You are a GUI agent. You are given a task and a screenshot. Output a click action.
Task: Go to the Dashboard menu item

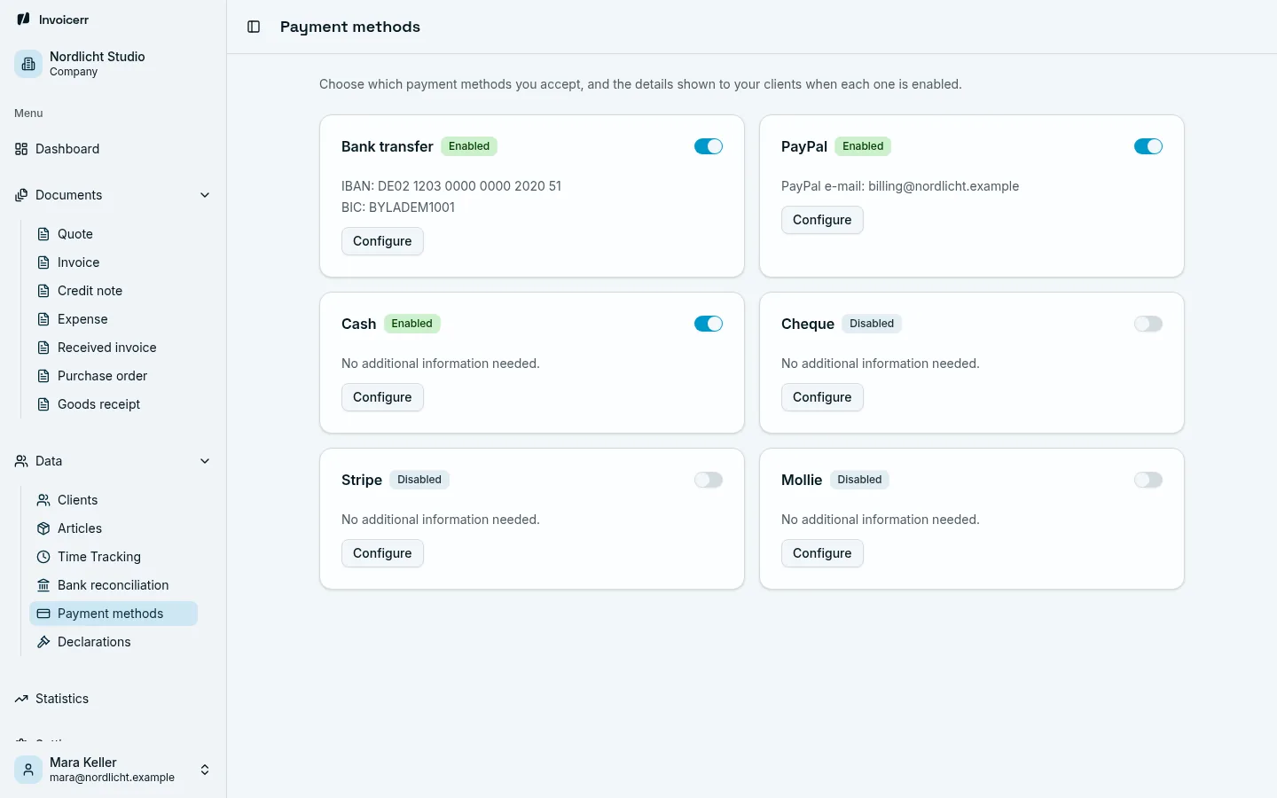[x=114, y=149]
